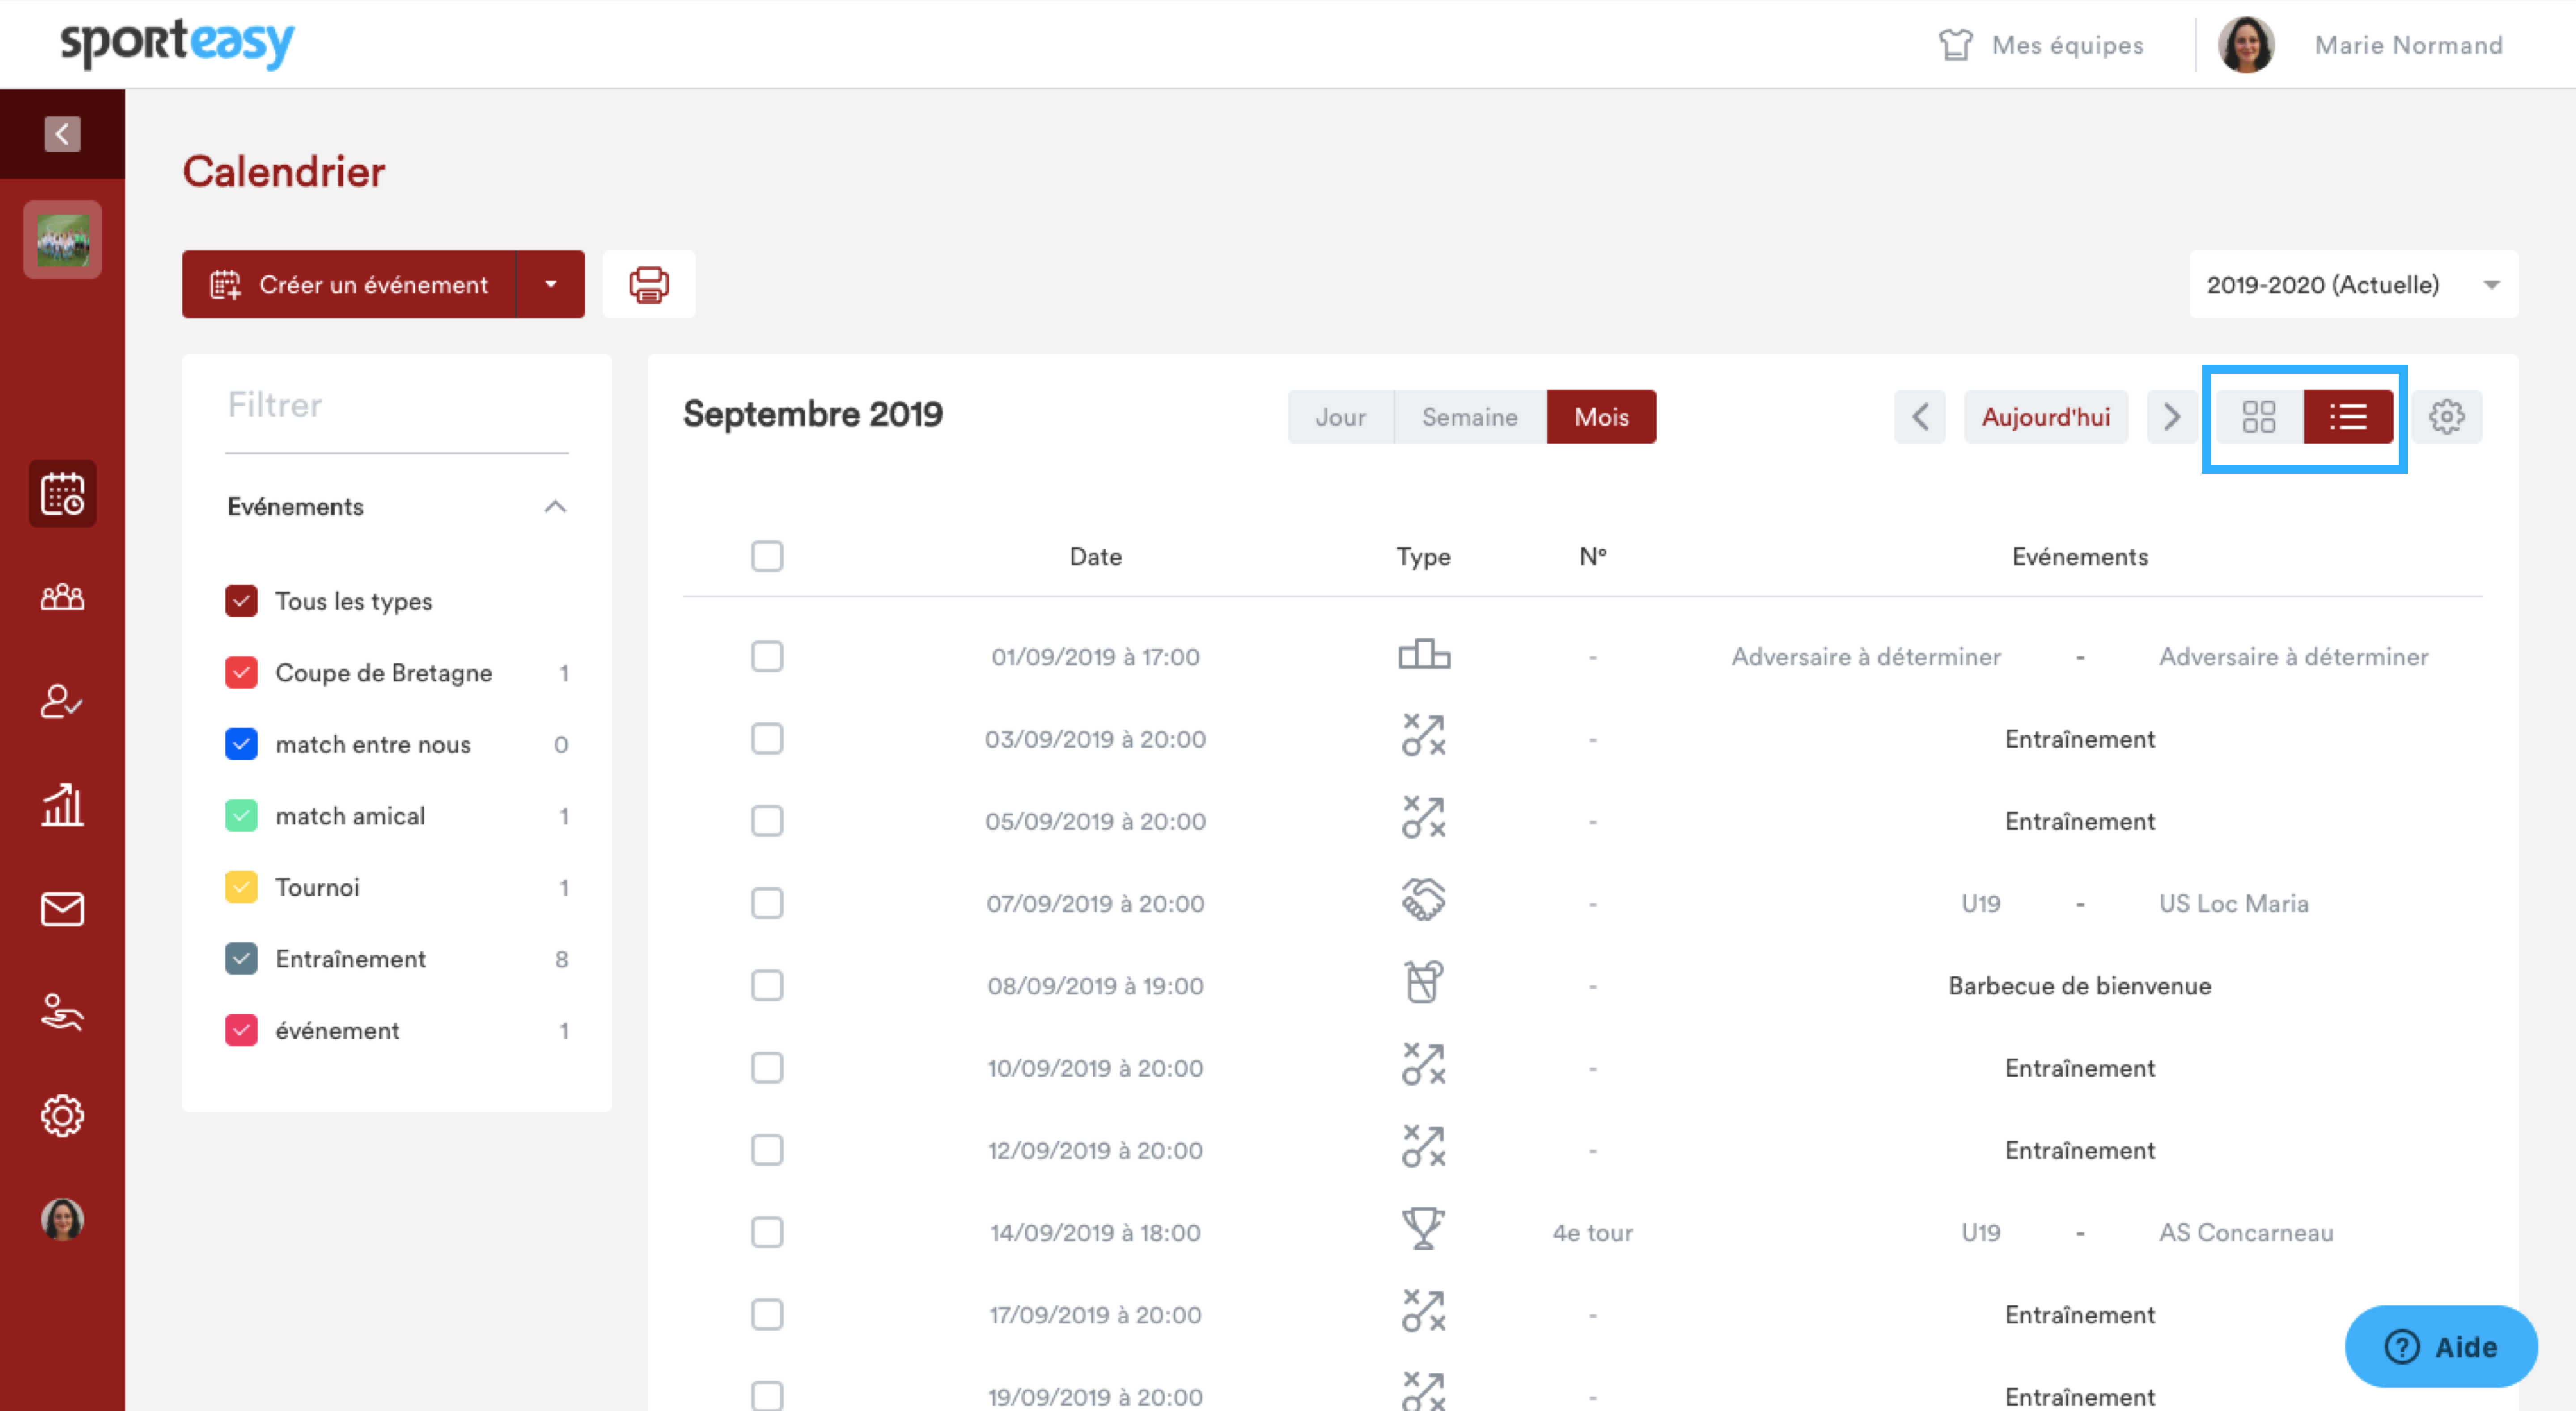Select all events with header checkbox

coord(767,556)
